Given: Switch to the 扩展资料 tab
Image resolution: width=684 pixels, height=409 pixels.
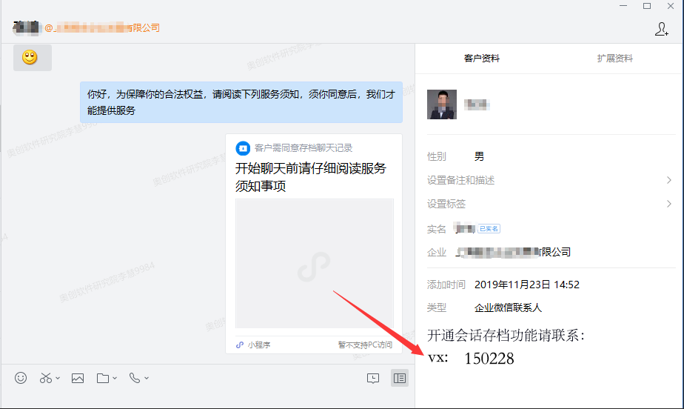Looking at the screenshot, I should click(x=614, y=58).
